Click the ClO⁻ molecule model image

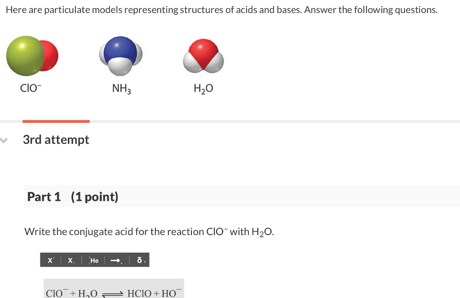click(32, 55)
